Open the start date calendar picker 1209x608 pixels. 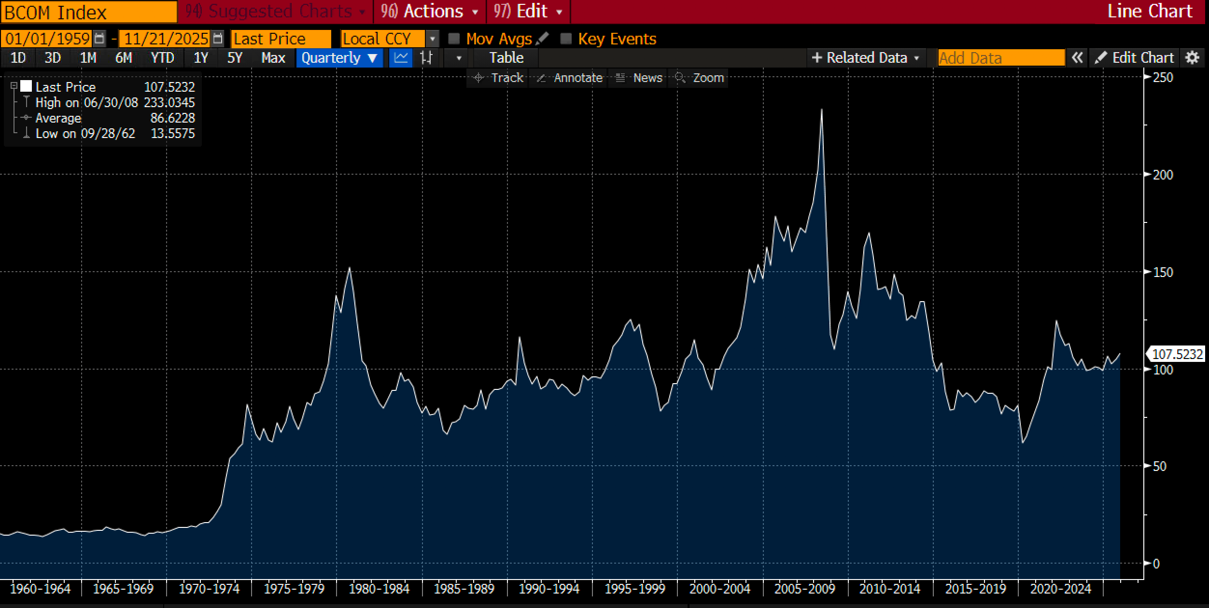(x=99, y=39)
